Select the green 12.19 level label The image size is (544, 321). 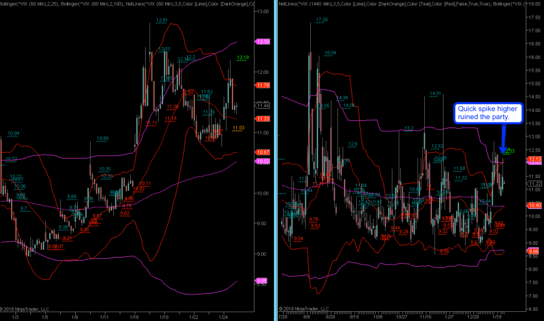click(243, 58)
